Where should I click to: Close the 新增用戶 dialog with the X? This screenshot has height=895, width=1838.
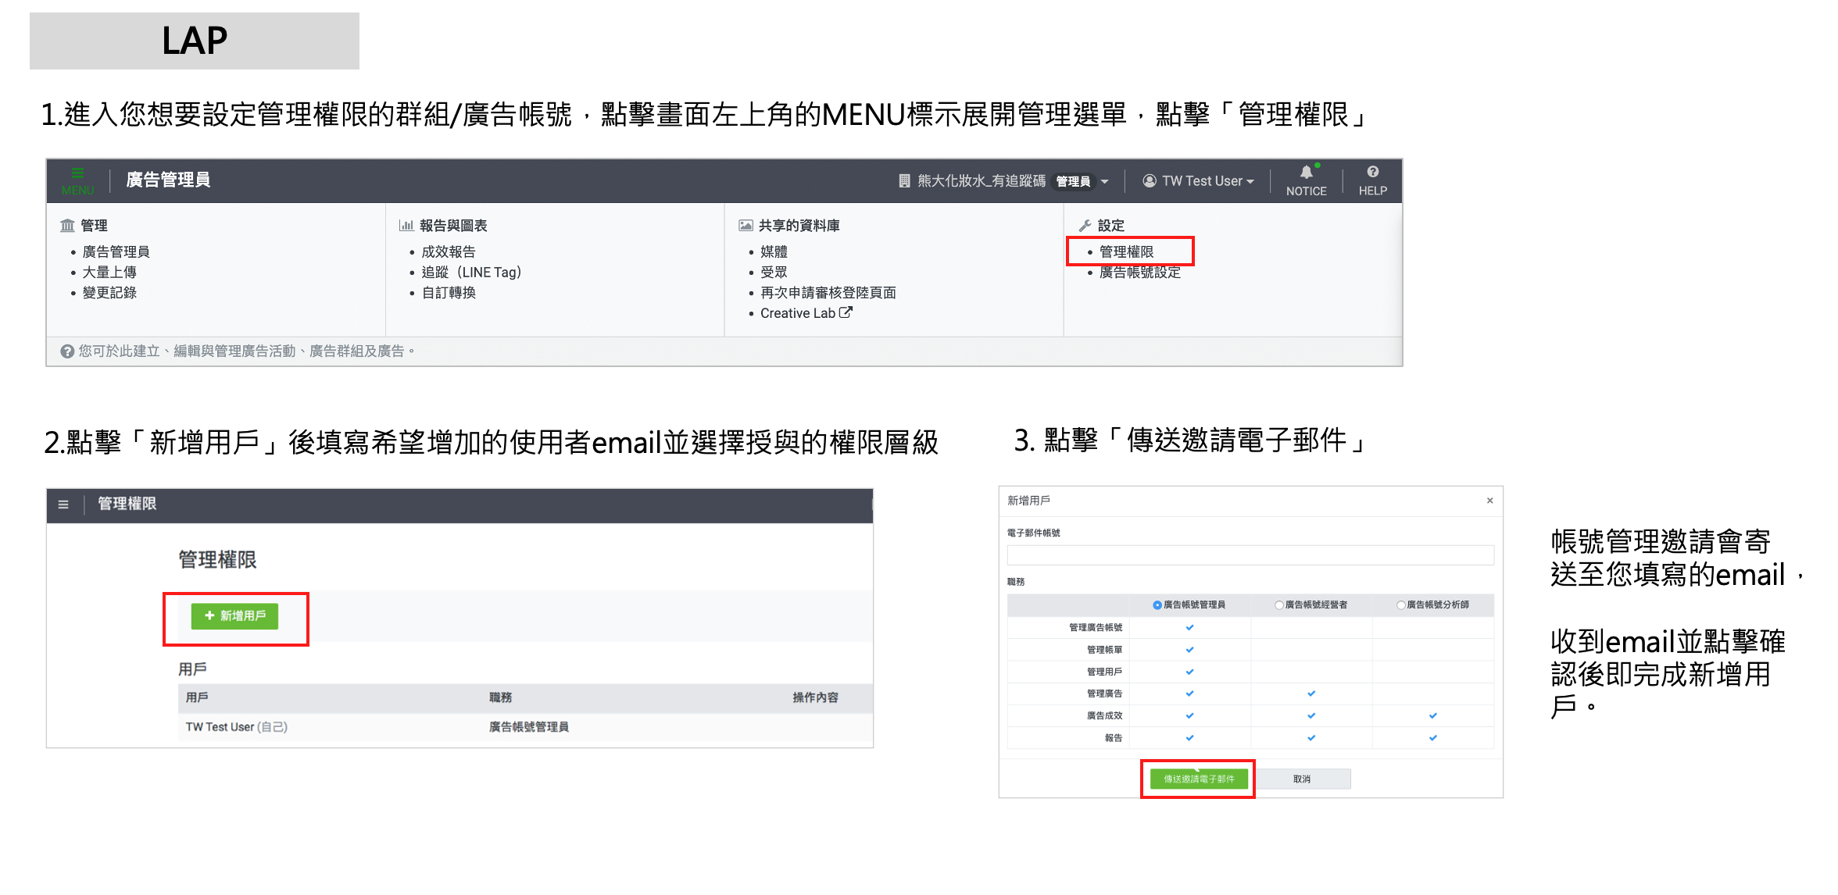[1489, 501]
